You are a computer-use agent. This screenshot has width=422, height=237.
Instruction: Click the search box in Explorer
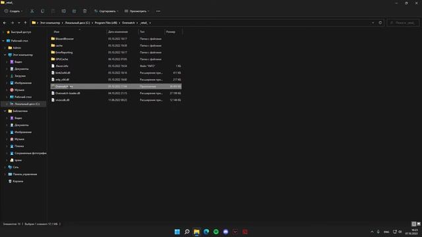click(x=403, y=23)
